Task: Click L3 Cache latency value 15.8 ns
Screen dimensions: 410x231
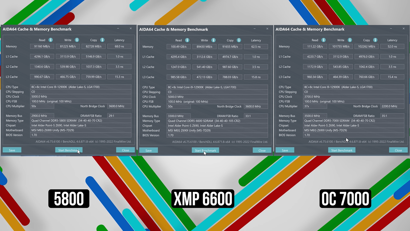Action: 256,77
